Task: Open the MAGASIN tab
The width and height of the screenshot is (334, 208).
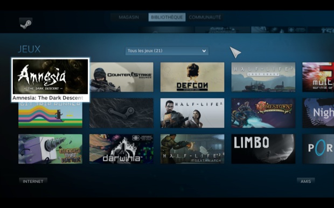Action: tap(129, 17)
